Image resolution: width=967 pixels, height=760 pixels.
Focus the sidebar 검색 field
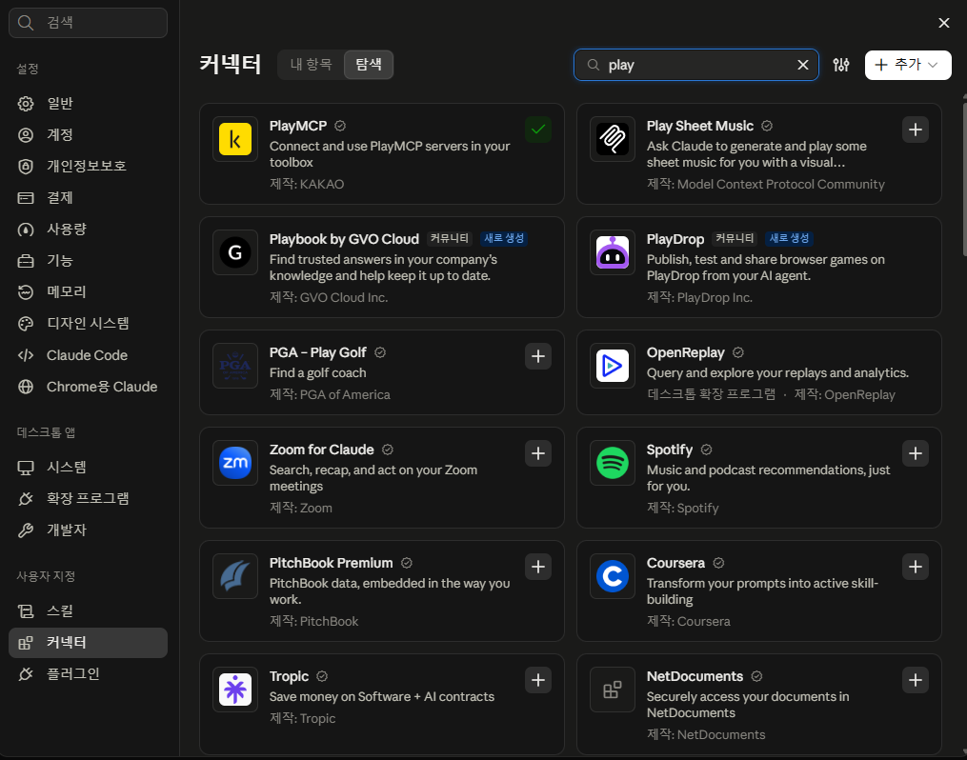(x=89, y=23)
